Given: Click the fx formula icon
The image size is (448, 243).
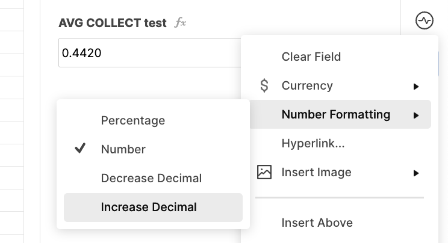Looking at the screenshot, I should point(180,22).
